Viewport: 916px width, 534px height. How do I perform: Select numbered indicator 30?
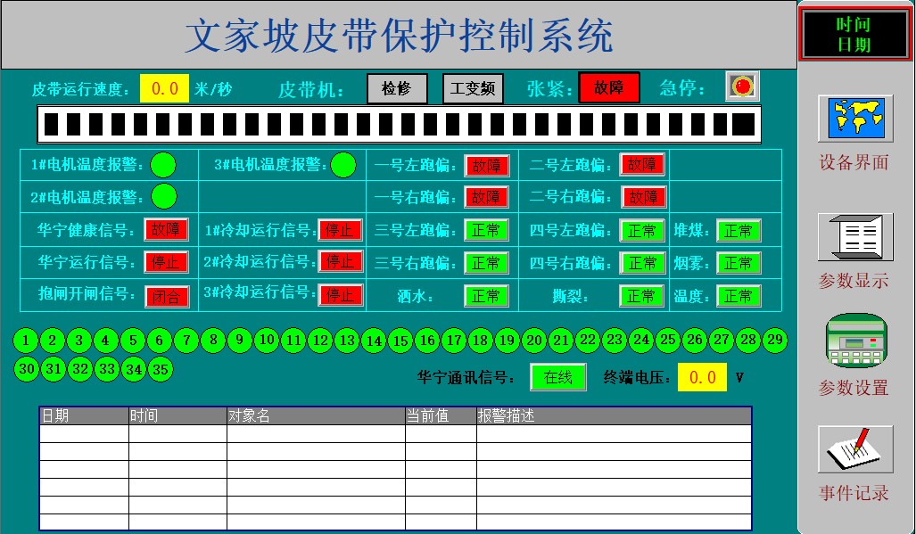(x=26, y=369)
